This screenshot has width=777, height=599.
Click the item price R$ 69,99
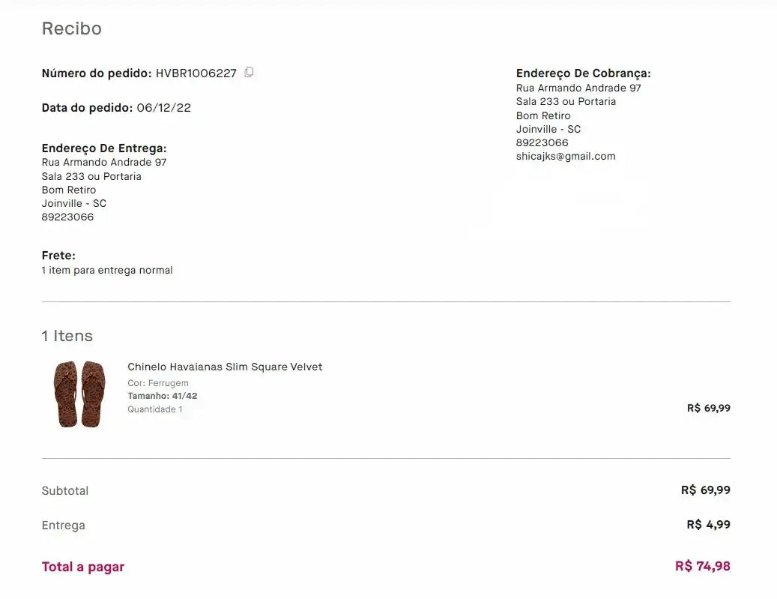708,409
